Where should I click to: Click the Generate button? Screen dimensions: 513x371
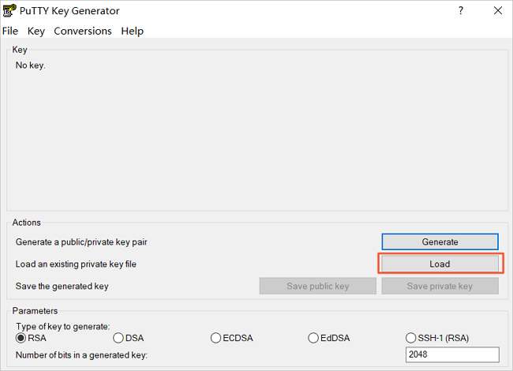[x=440, y=242]
